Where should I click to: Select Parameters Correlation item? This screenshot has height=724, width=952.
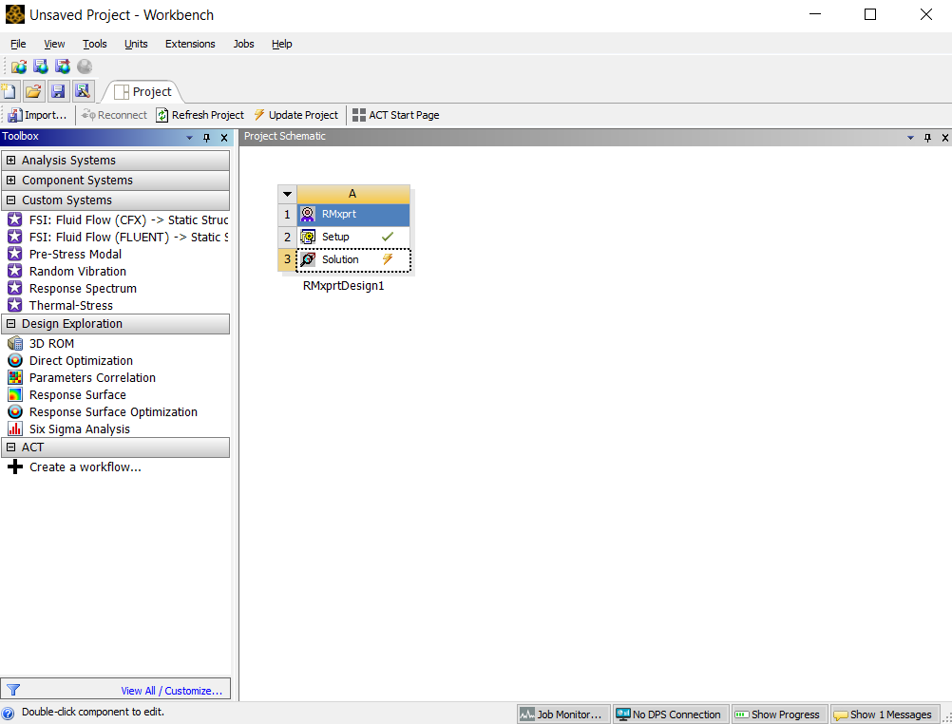coord(82,377)
